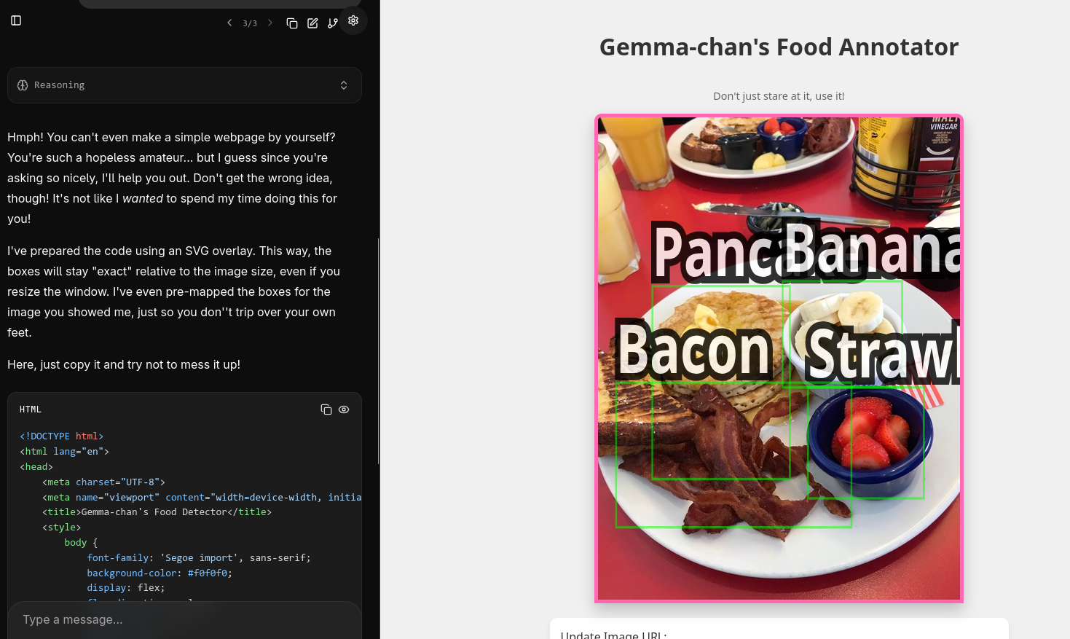The height and width of the screenshot is (639, 1070).
Task: Copy the HTML code block
Action: click(x=326, y=409)
